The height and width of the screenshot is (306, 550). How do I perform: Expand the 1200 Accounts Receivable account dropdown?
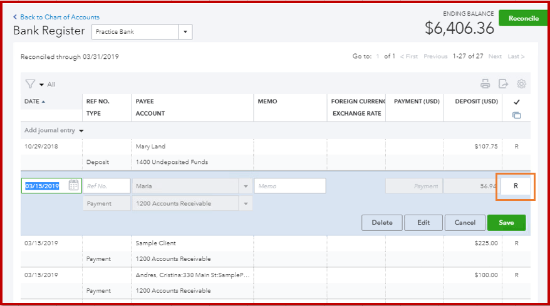(246, 203)
